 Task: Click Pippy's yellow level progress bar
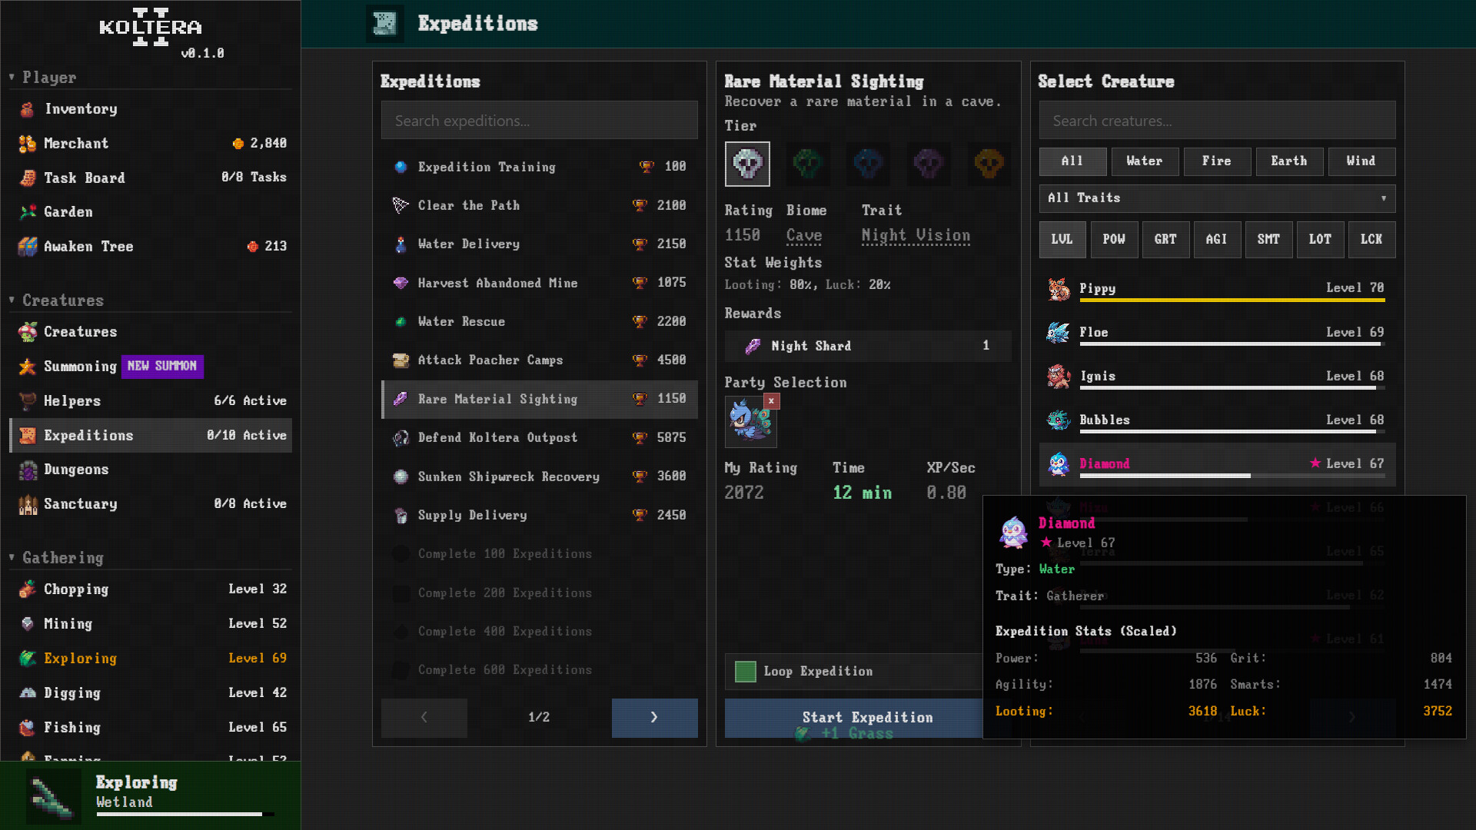click(x=1232, y=300)
